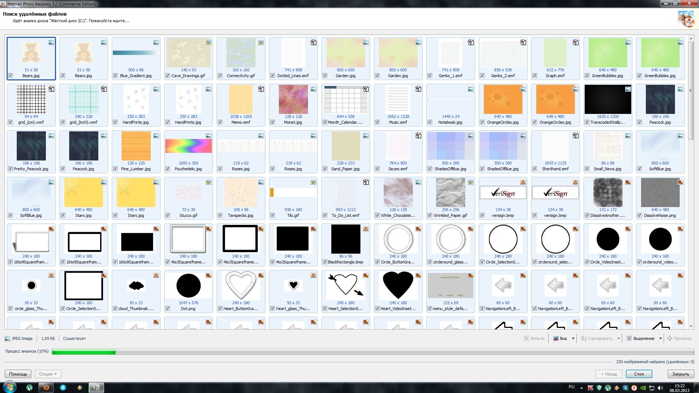Open the Опции dropdown button
Image resolution: width=699 pixels, height=393 pixels.
tap(48, 374)
